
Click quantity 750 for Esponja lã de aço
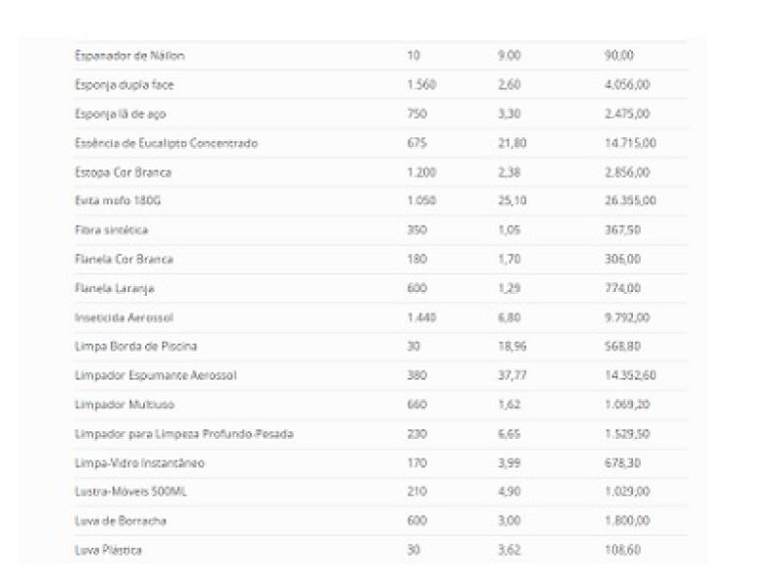pyautogui.click(x=418, y=114)
